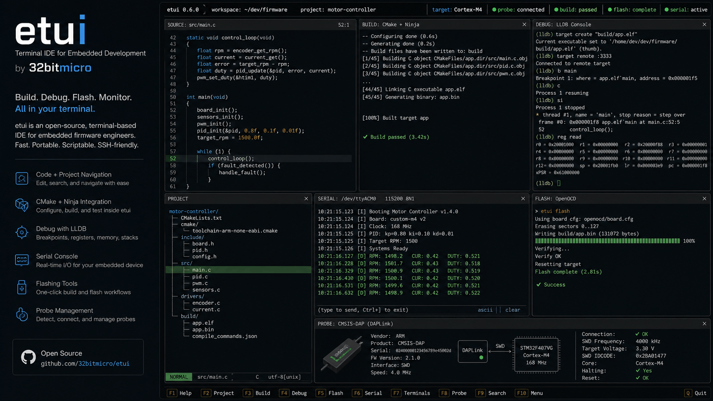
Task: Collapse the build/ folder in tree
Action: tap(189, 316)
